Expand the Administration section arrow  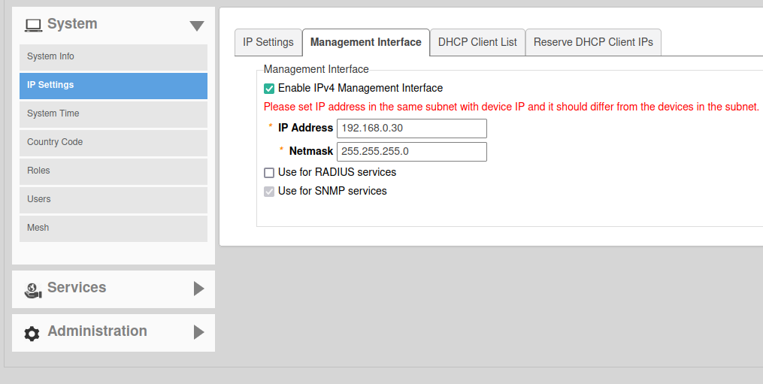[198, 332]
